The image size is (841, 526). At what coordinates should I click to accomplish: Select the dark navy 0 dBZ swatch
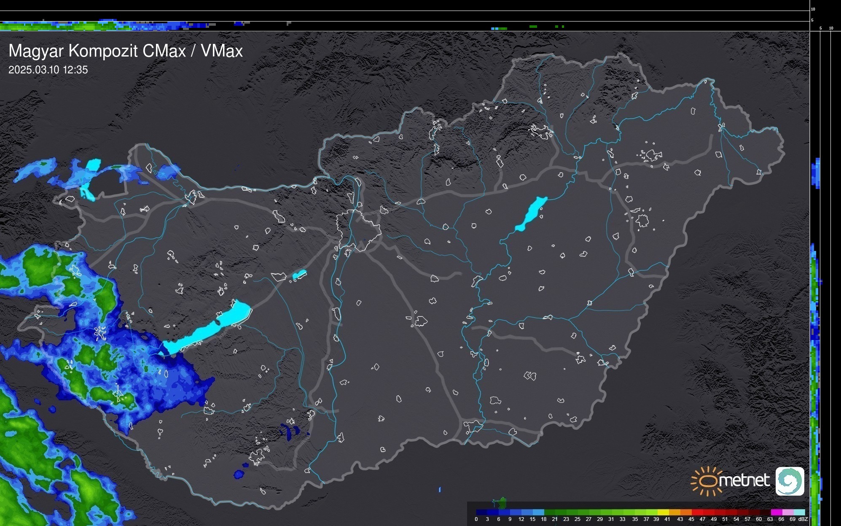click(481, 512)
